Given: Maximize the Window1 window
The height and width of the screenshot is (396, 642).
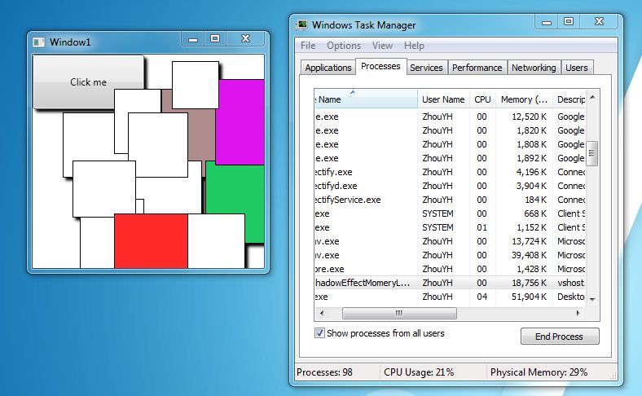Looking at the screenshot, I should tap(215, 39).
